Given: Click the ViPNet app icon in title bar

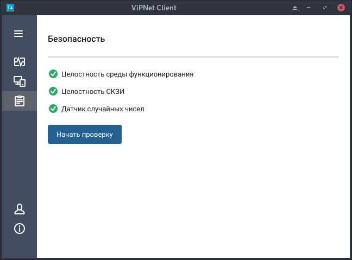Looking at the screenshot, I should pyautogui.click(x=10, y=8).
